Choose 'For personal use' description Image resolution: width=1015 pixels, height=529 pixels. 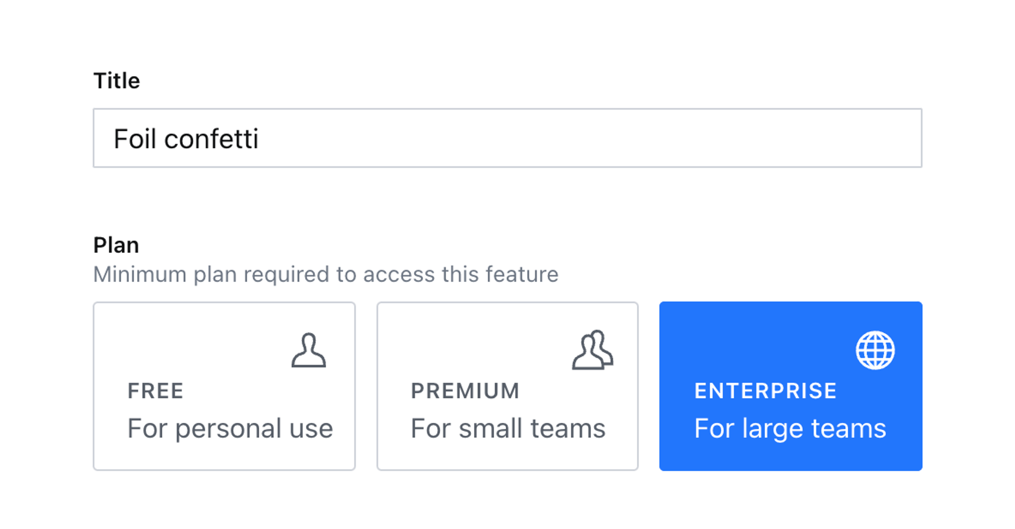pos(230,428)
